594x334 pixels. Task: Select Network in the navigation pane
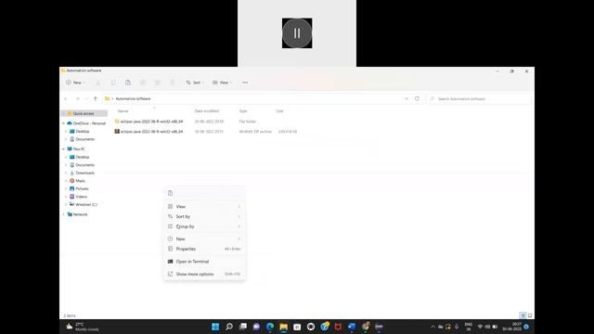[x=80, y=214]
